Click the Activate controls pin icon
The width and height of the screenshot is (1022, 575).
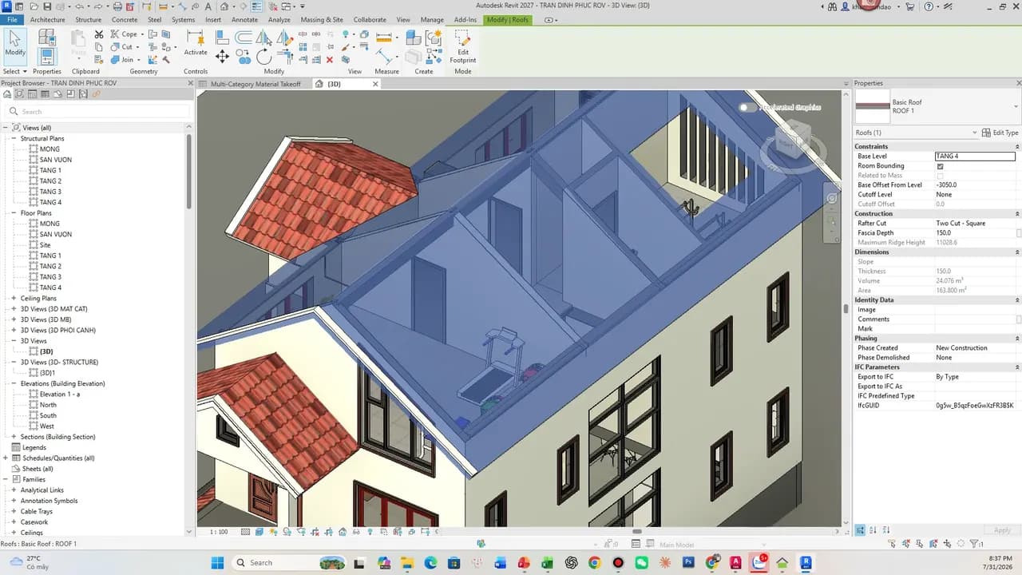point(196,43)
